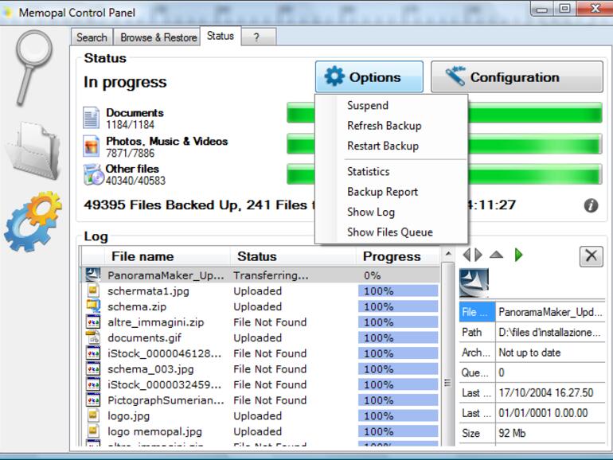
Task: Select the documents.gif file name
Action: tap(144, 338)
